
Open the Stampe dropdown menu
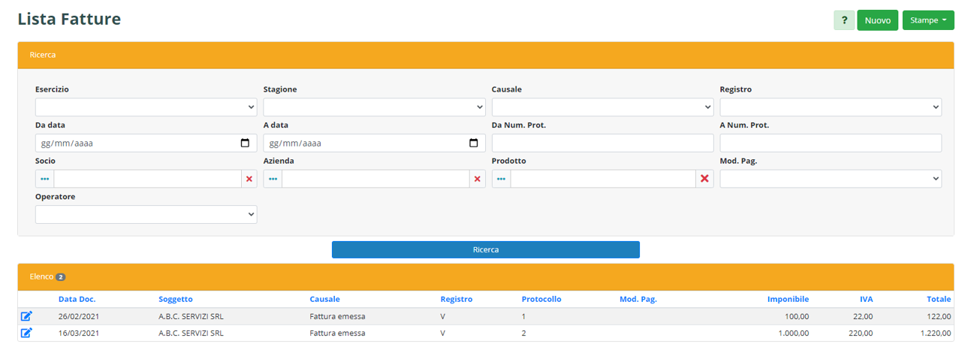point(927,21)
